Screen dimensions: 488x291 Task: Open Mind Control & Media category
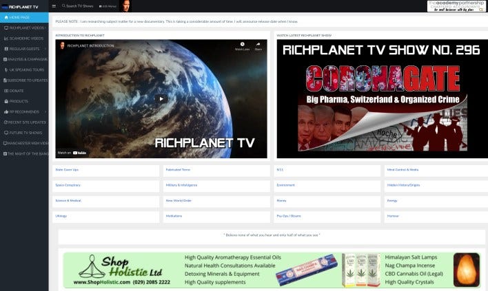[x=403, y=170]
